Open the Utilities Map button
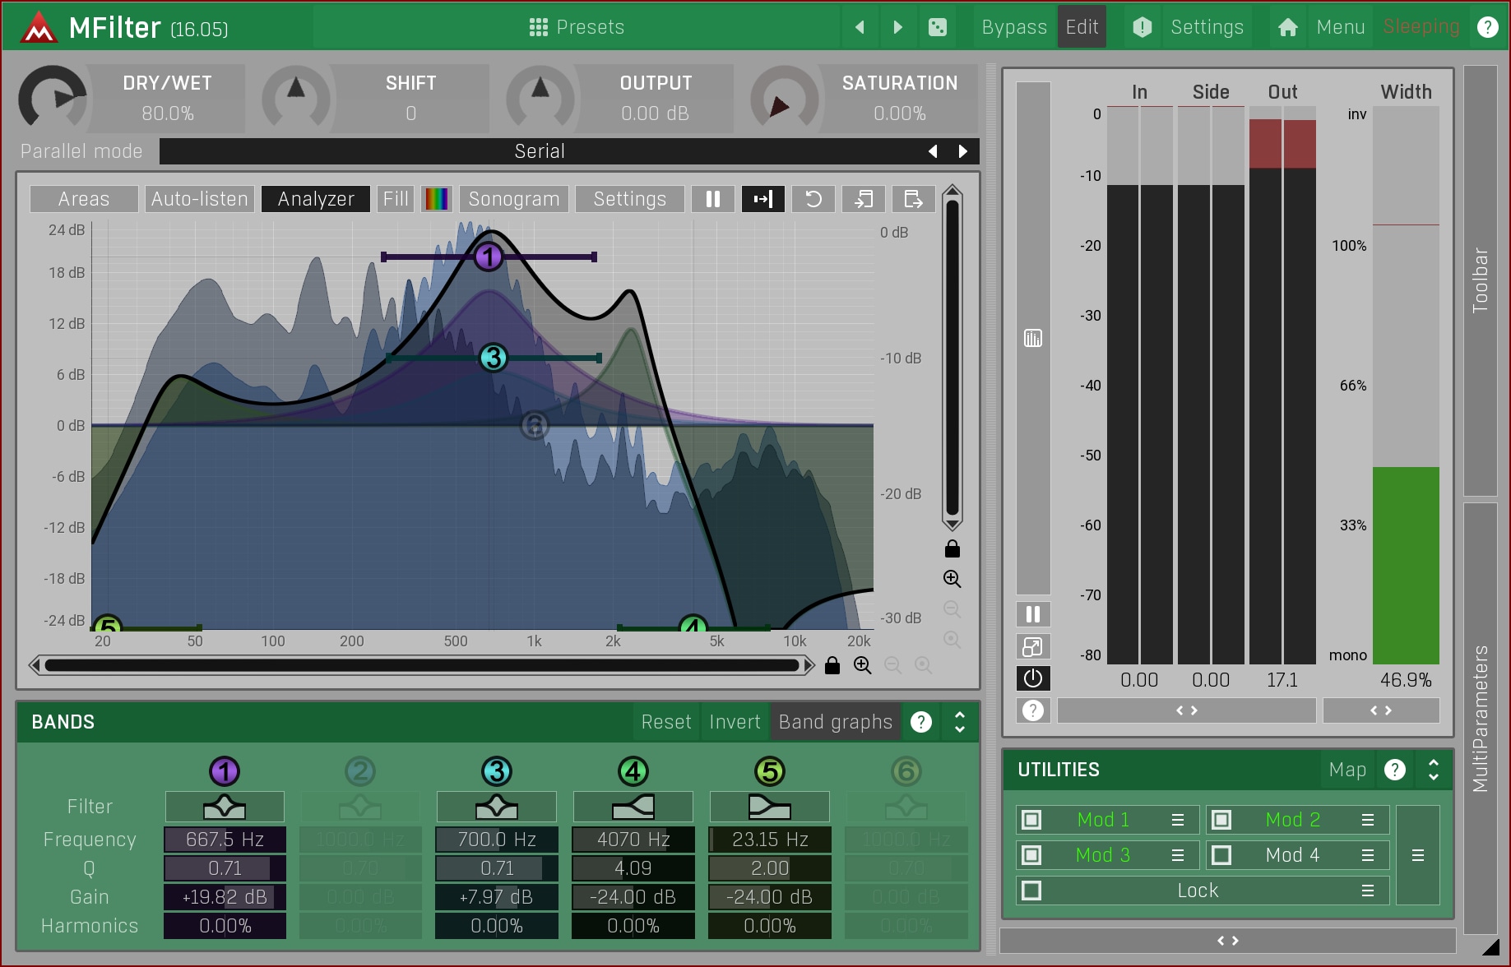 click(x=1347, y=770)
